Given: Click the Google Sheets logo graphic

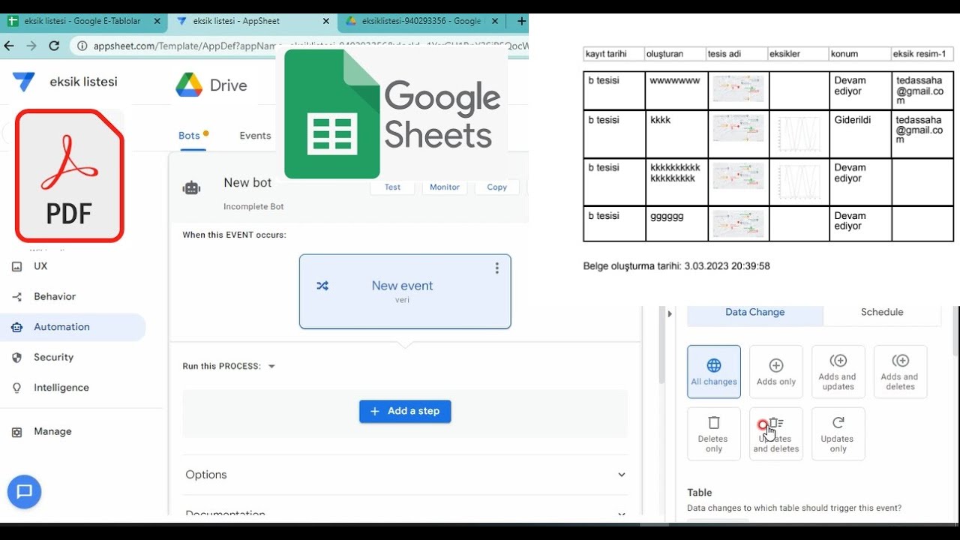Looking at the screenshot, I should [332, 114].
